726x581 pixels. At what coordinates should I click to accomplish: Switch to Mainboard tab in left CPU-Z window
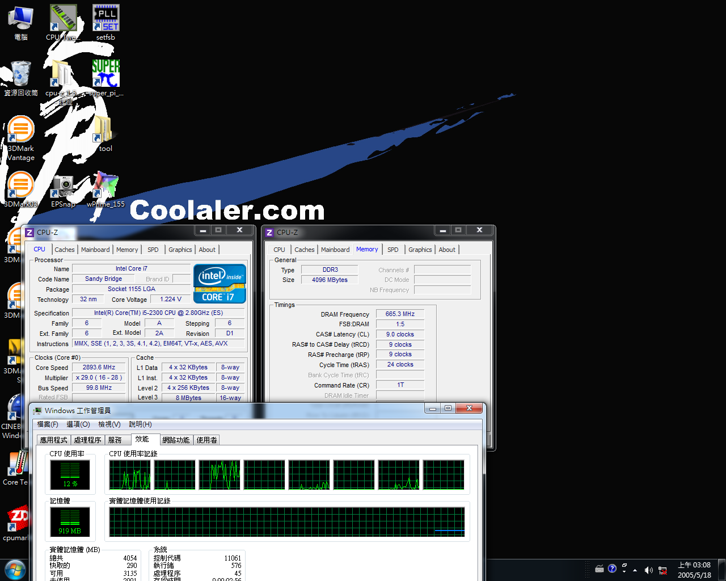pos(95,250)
